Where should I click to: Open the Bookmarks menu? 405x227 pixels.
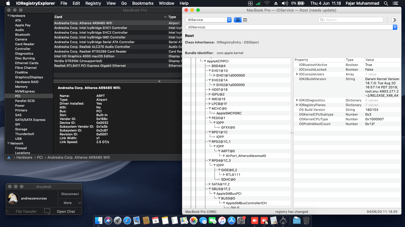pyautogui.click(x=143, y=3)
